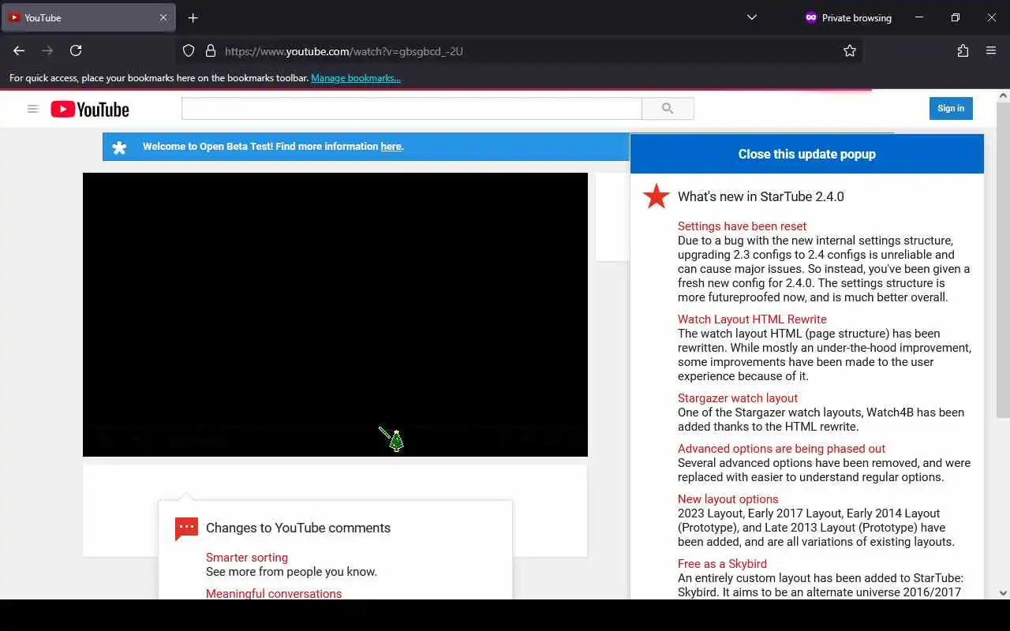
Task: Click the Sign in button
Action: (x=951, y=108)
